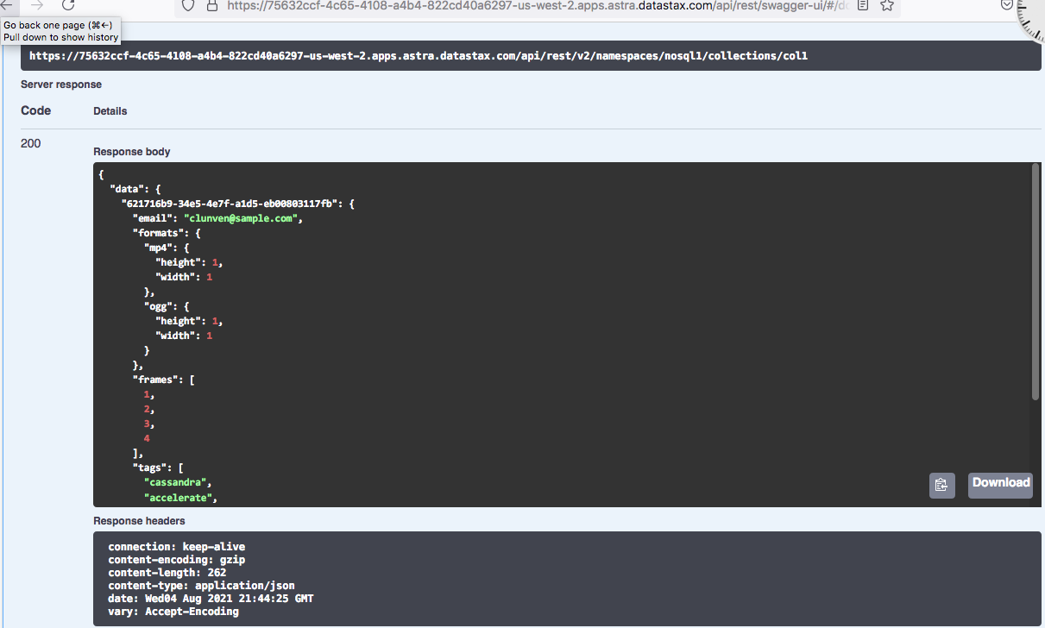The height and width of the screenshot is (628, 1045).
Task: Click the Response body section label
Action: 131,151
